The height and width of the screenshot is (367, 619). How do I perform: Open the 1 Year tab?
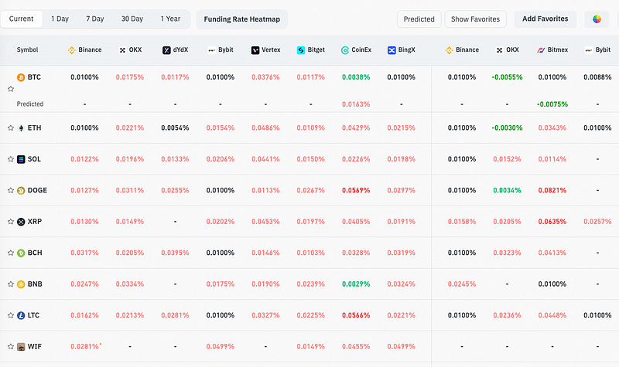click(x=170, y=19)
